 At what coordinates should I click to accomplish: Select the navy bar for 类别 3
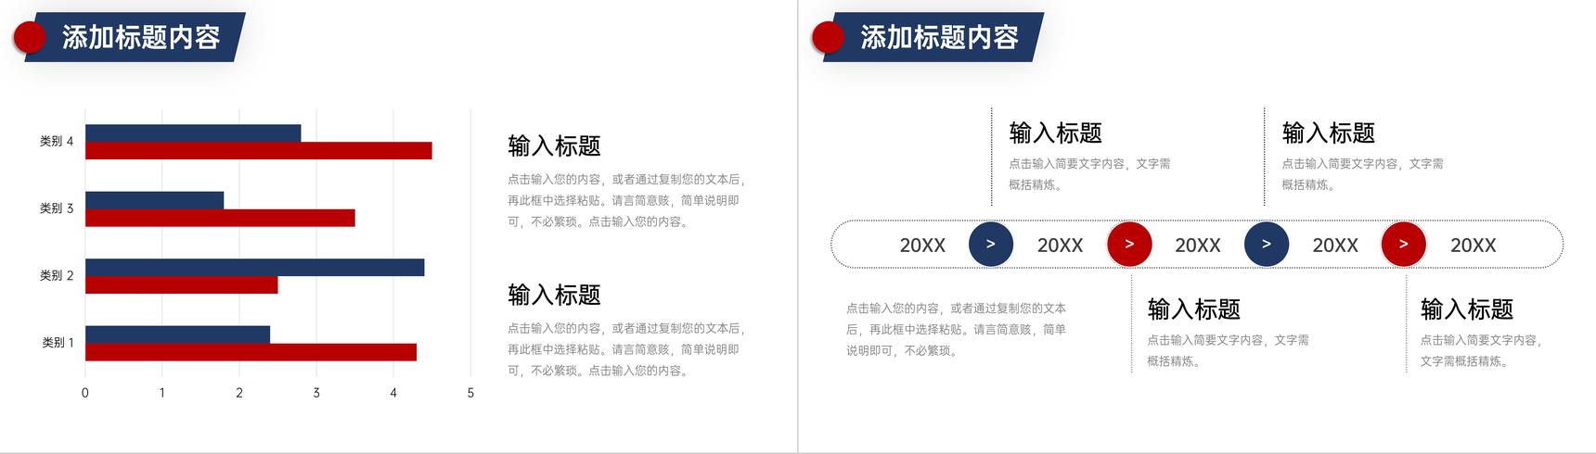click(155, 200)
